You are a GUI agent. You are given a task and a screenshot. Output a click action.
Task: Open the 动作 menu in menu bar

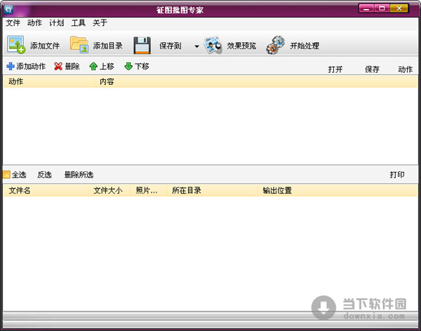tap(34, 22)
